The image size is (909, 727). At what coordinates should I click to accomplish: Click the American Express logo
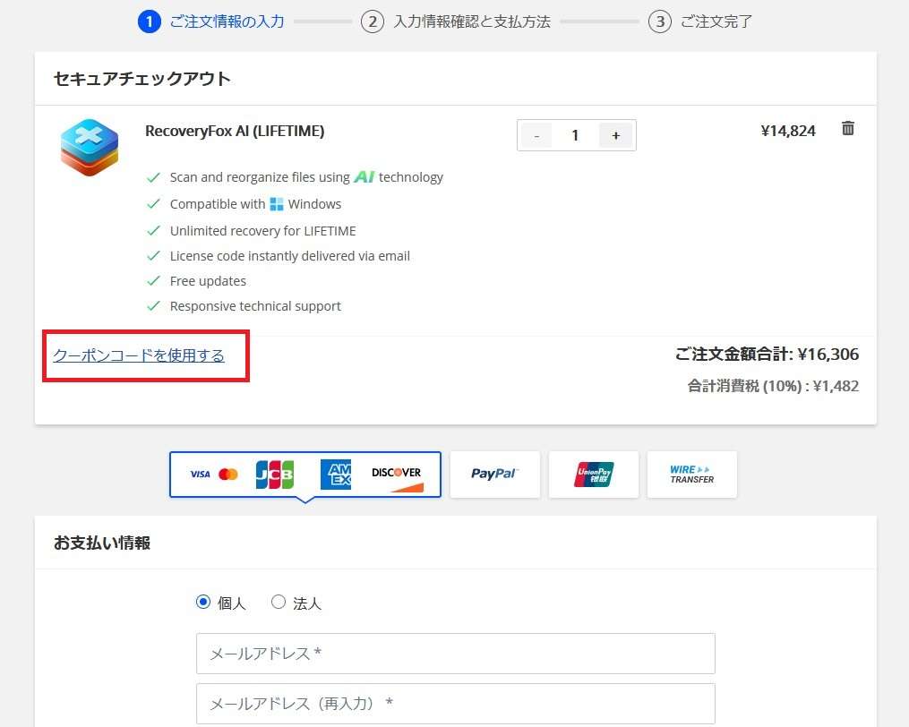[336, 475]
